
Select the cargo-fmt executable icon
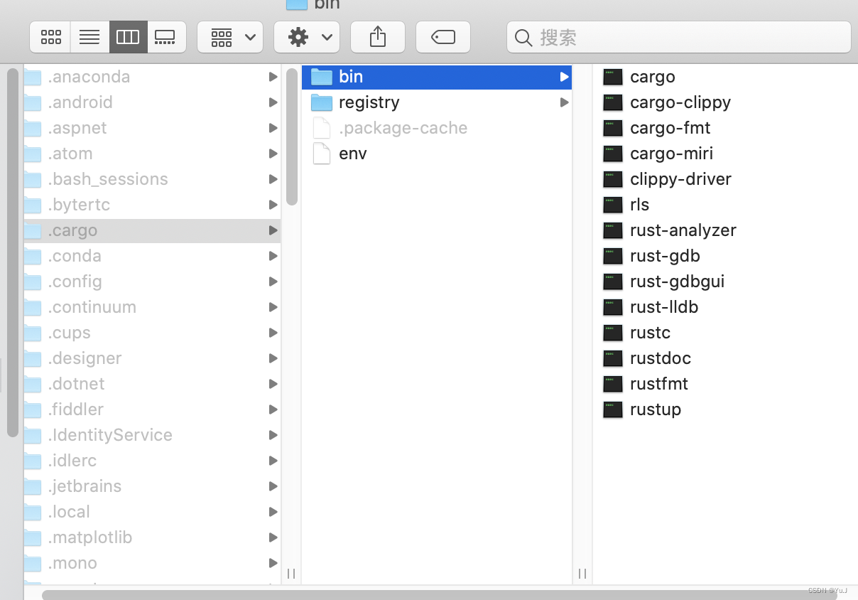(x=613, y=128)
